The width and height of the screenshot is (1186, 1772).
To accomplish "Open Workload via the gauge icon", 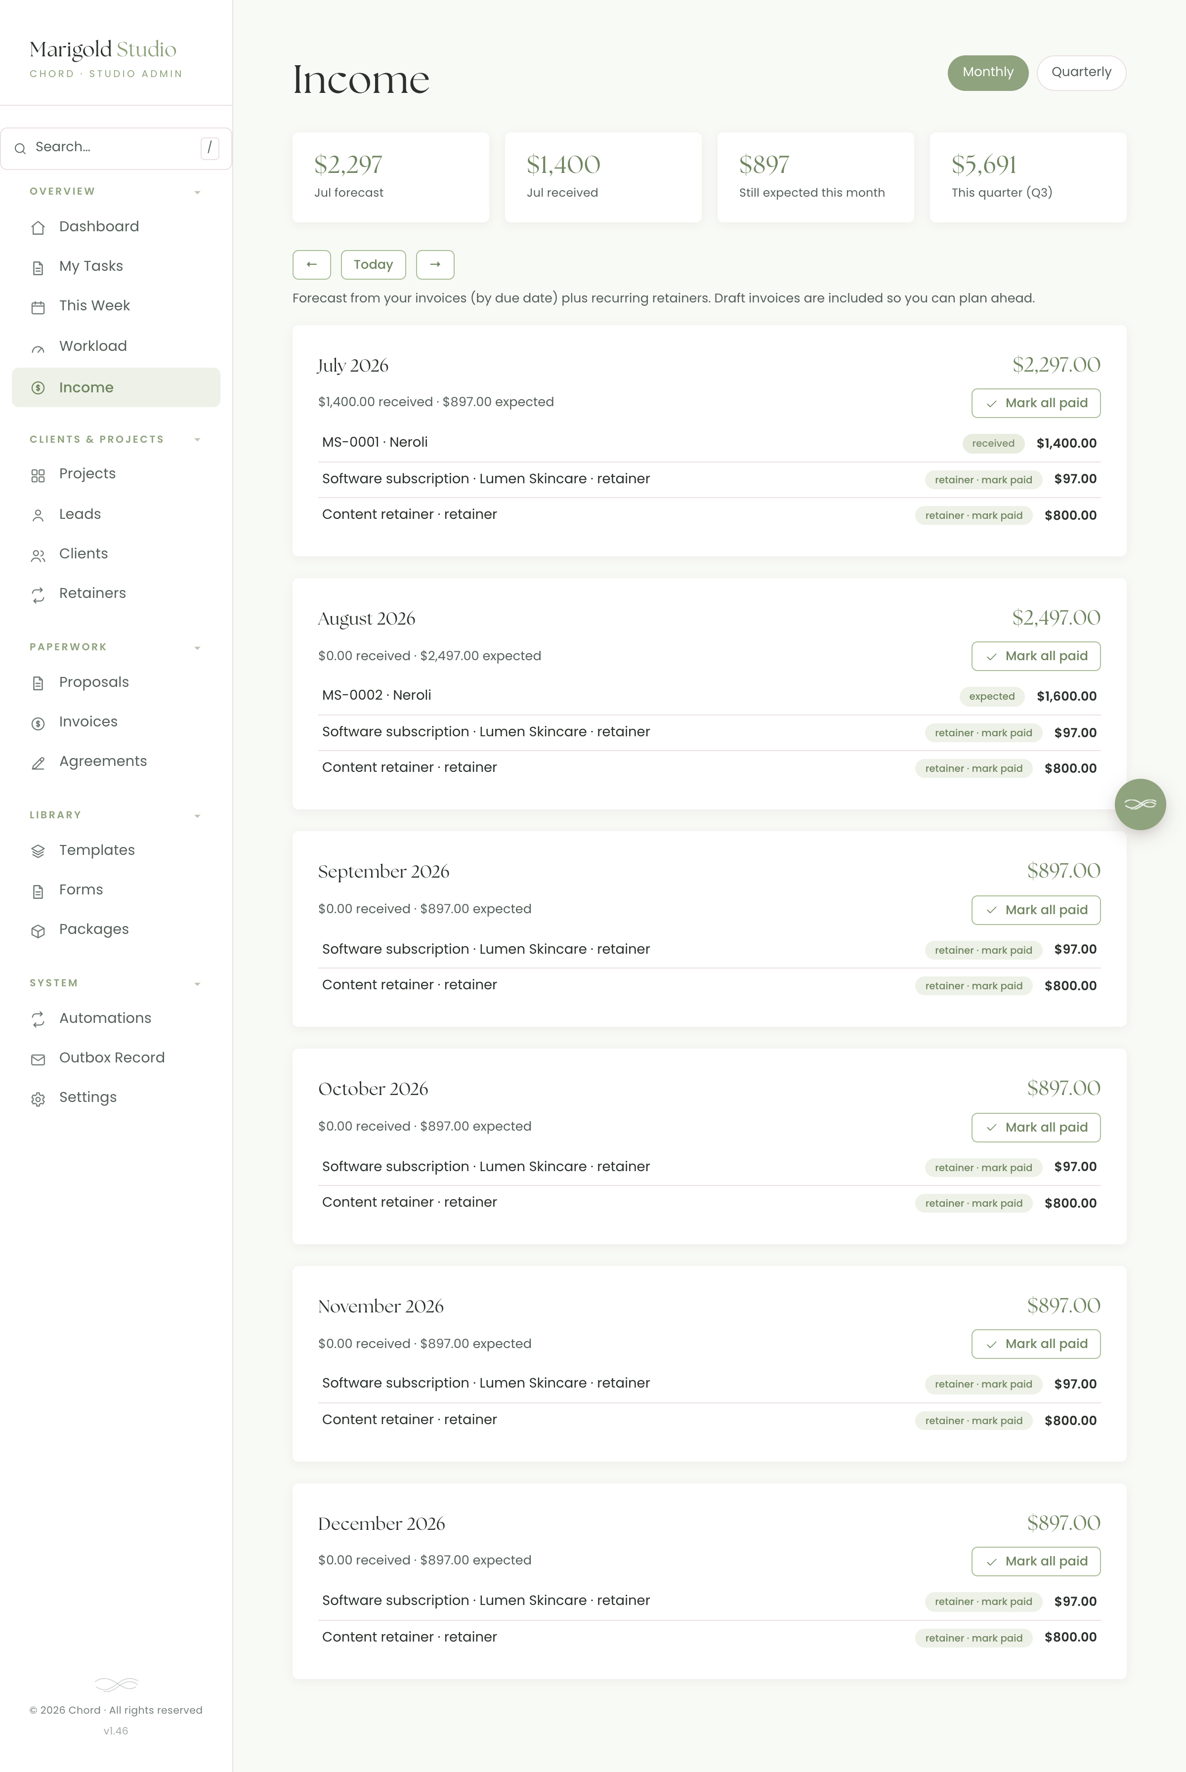I will pyautogui.click(x=38, y=347).
